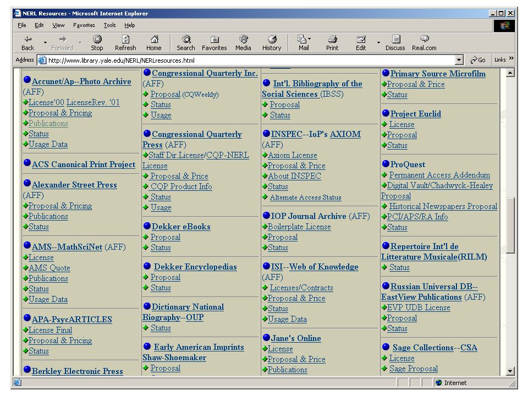
Task: Open the EVP UDB License link
Action: [x=419, y=308]
